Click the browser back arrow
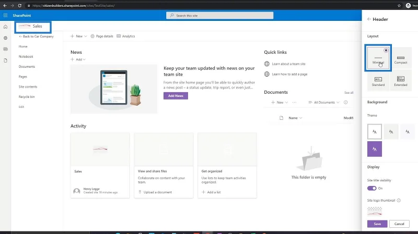This screenshot has height=234, width=418. tap(5, 6)
